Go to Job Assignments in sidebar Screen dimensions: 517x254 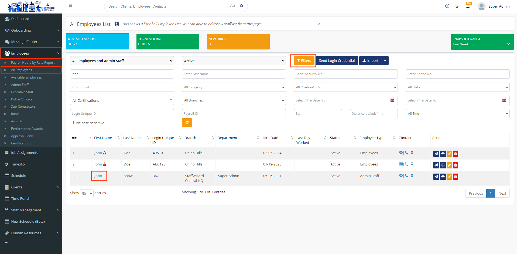click(25, 153)
